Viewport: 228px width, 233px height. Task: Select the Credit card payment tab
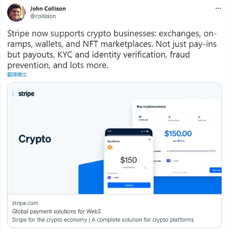(x=143, y=118)
